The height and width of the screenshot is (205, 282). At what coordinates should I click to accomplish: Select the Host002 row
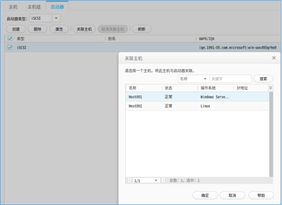click(197, 106)
